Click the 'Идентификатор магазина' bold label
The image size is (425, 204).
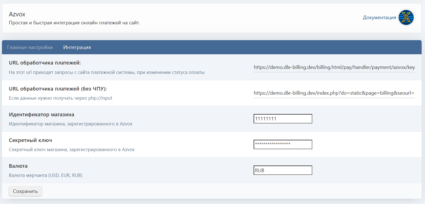pos(42,114)
